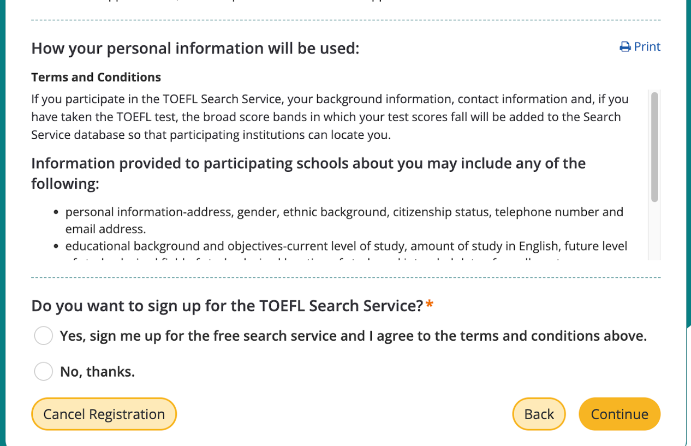The image size is (691, 446).
Task: Click 'How your personal information will be used' heading
Action: pos(195,49)
